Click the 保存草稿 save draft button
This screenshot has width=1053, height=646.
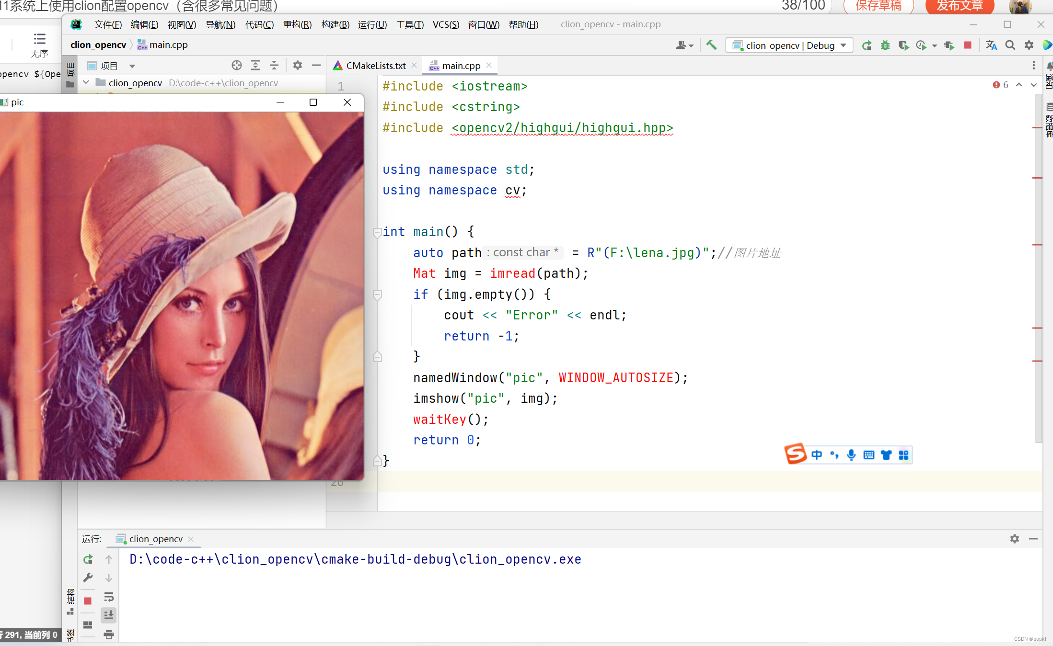tap(879, 6)
